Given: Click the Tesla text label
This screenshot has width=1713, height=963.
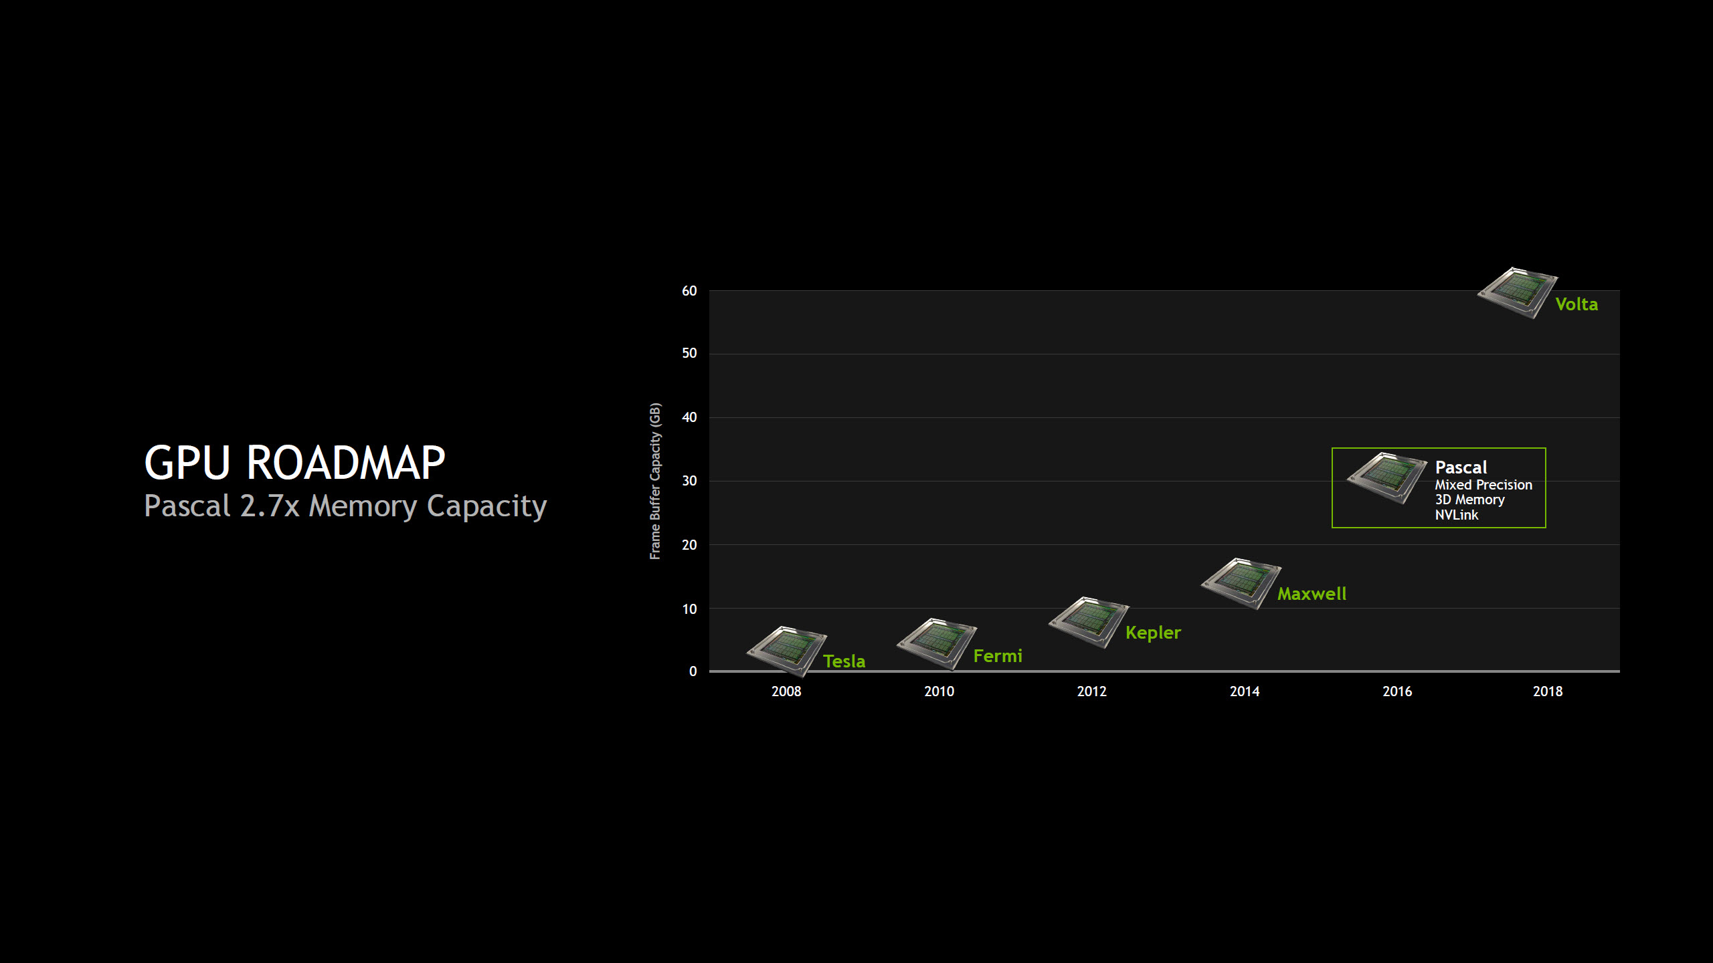Looking at the screenshot, I should point(844,661).
